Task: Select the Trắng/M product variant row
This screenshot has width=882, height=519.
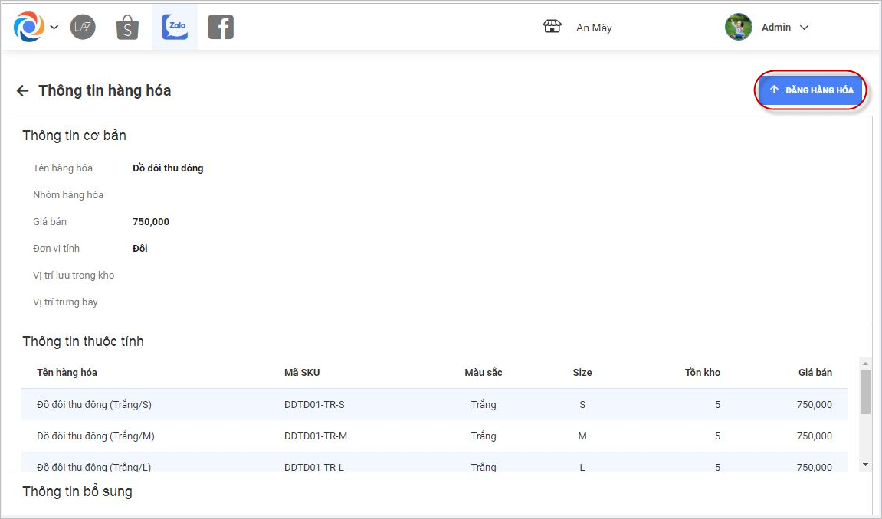Action: click(434, 436)
